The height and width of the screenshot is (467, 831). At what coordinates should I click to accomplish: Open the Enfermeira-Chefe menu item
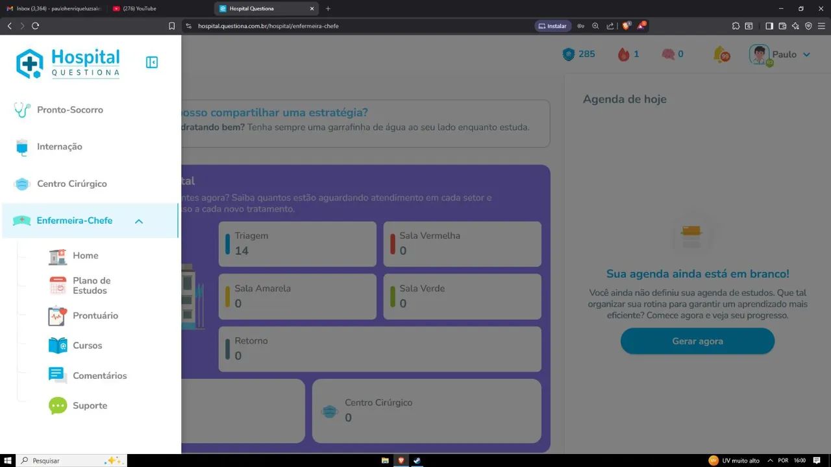tap(90, 221)
